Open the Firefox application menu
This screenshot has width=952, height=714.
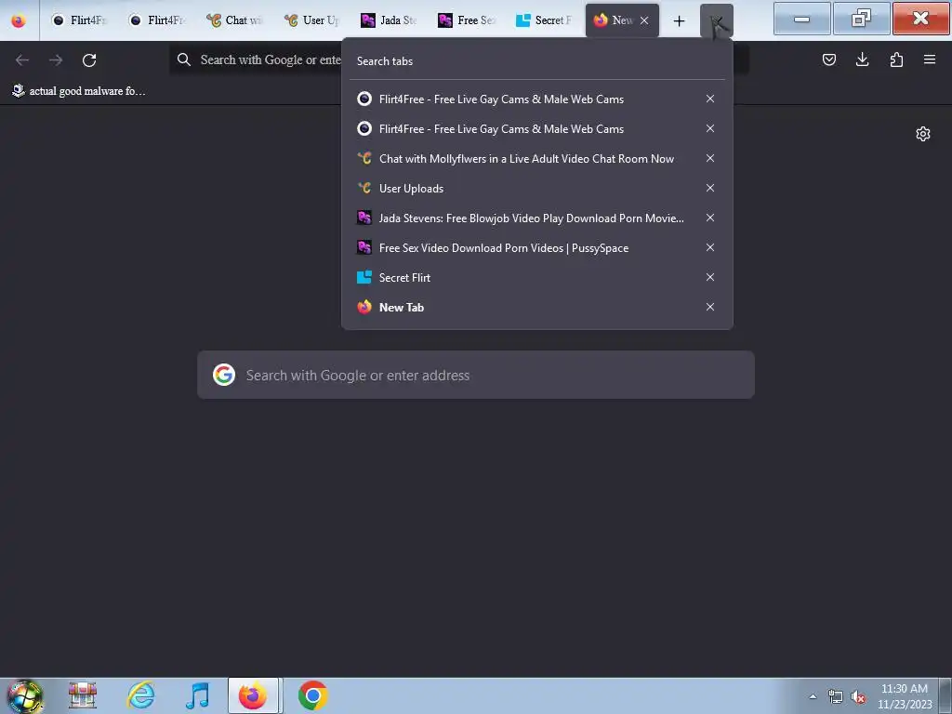point(930,59)
